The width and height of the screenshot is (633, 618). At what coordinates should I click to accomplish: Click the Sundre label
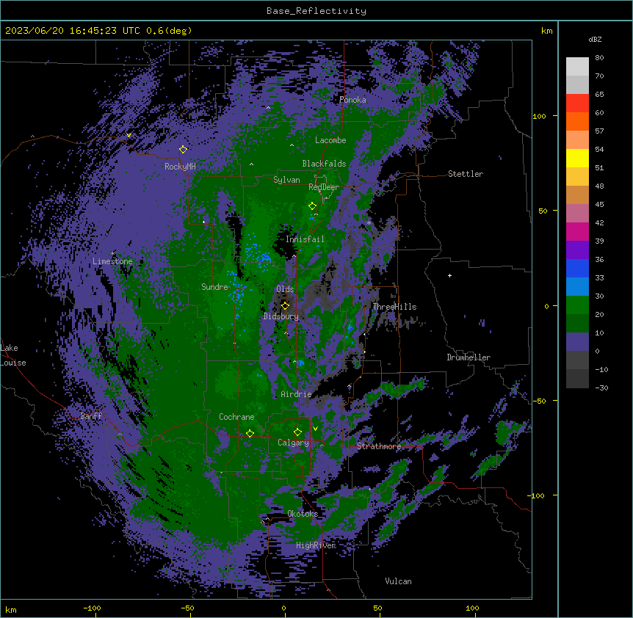point(214,287)
